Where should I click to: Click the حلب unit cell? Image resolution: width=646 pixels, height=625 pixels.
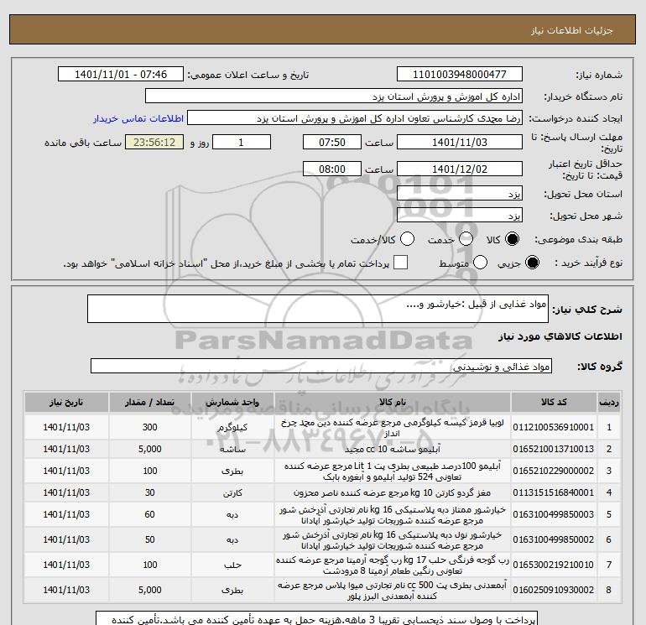coord(232,565)
